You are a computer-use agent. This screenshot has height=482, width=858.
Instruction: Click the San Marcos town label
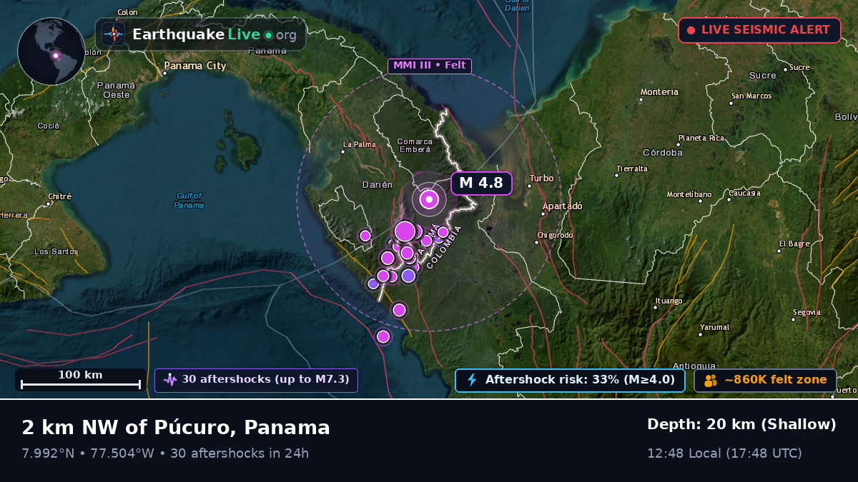(751, 96)
